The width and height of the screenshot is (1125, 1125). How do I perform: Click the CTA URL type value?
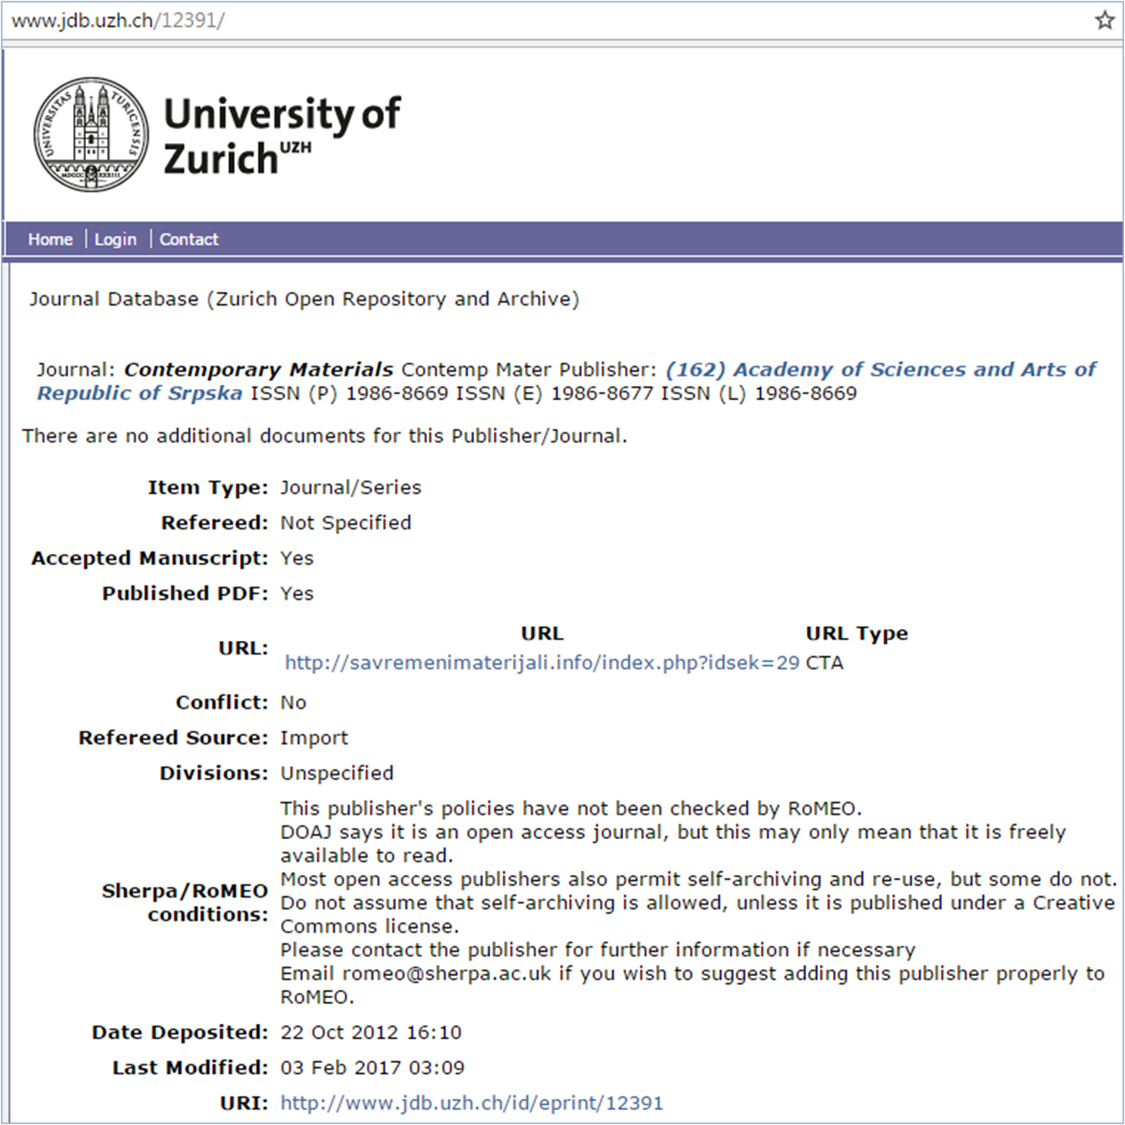click(x=825, y=663)
